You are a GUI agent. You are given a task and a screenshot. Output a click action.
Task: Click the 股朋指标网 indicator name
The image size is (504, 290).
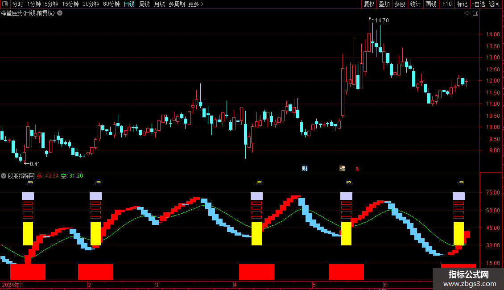(21, 176)
